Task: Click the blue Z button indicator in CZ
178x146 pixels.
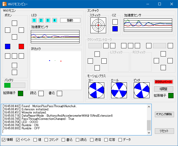Action: 115,29
